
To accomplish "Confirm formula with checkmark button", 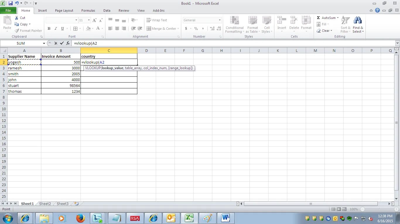I will pos(61,43).
